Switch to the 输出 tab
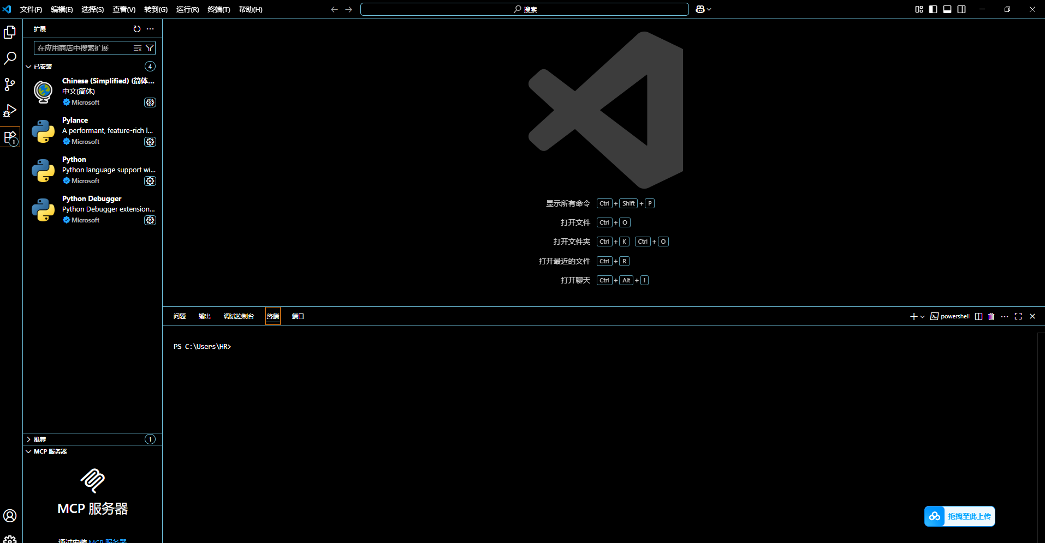 205,316
